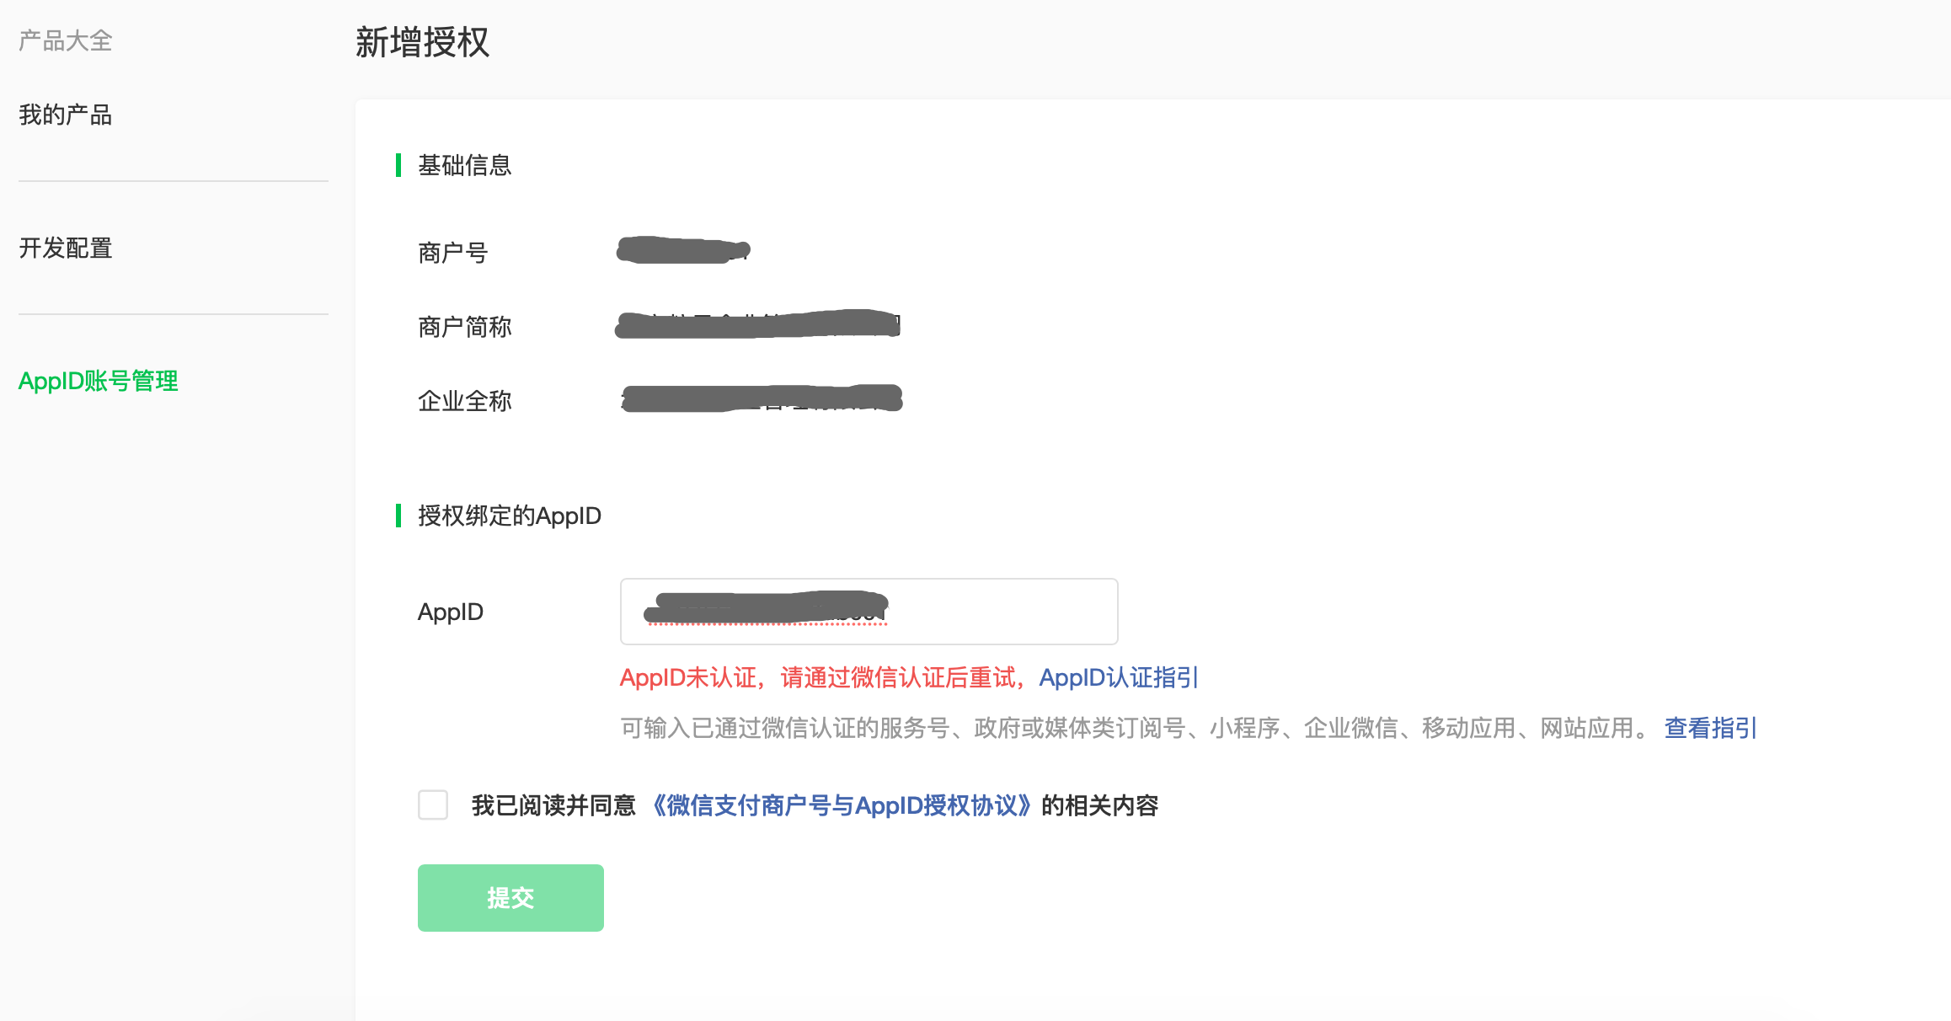Click the 新增授权 page heading
The image size is (1951, 1021).
422,42
